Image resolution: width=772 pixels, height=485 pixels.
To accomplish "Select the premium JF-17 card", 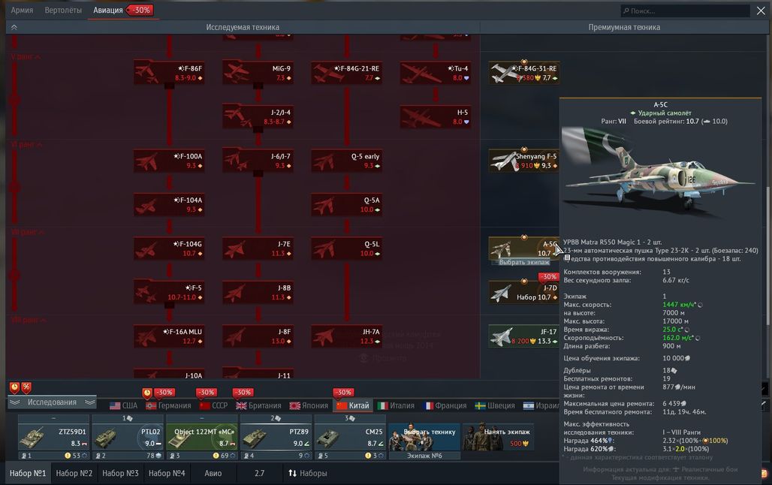I will (x=524, y=336).
